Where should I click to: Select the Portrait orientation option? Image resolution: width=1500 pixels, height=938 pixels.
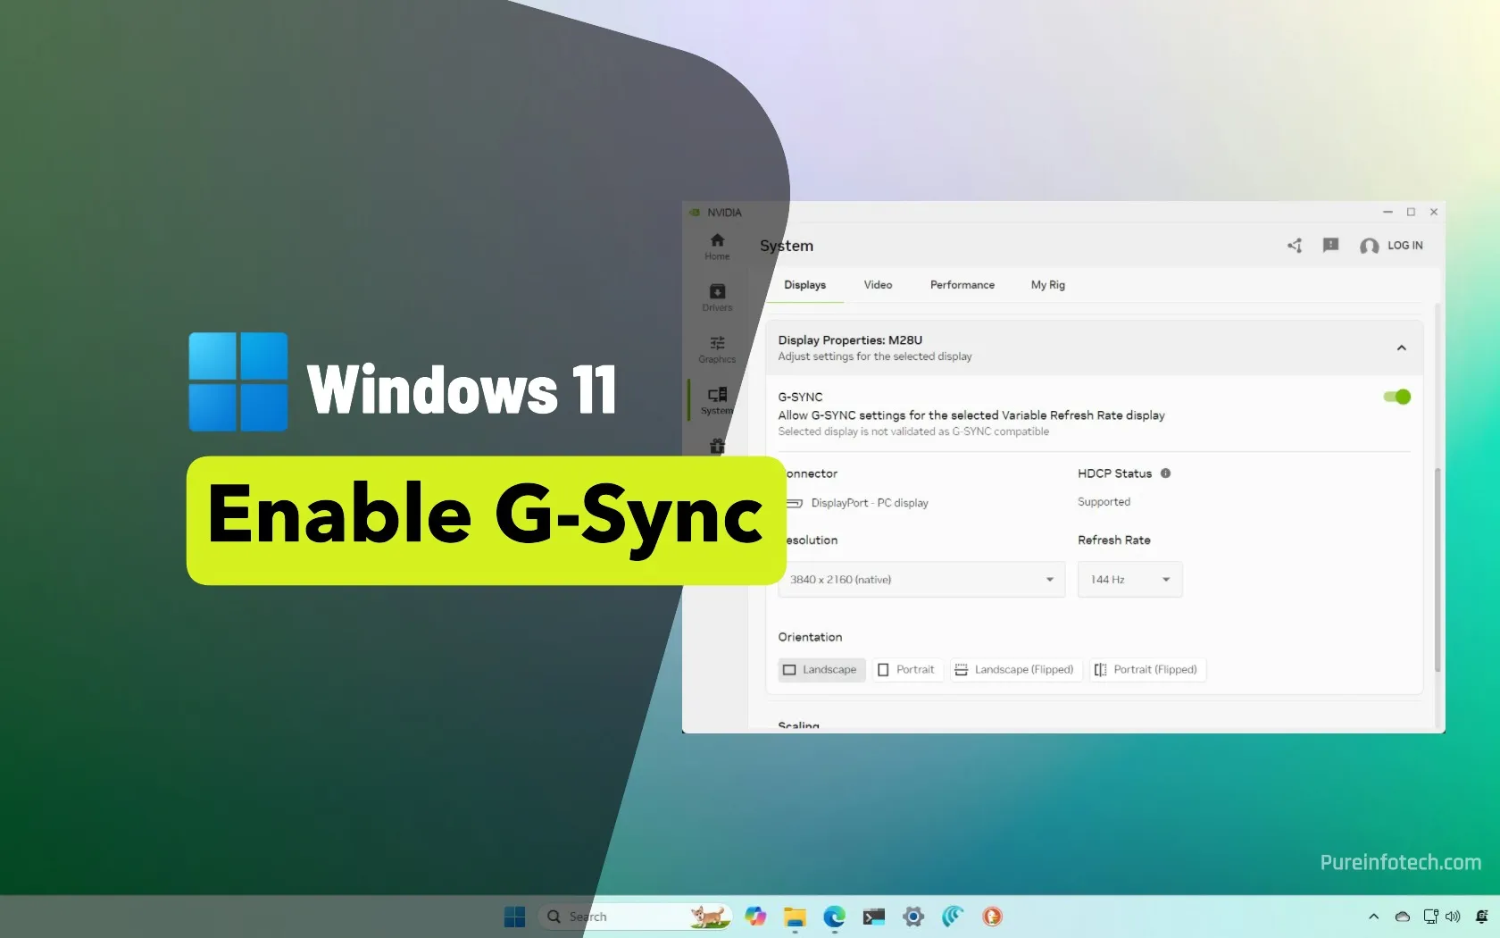[x=907, y=669]
